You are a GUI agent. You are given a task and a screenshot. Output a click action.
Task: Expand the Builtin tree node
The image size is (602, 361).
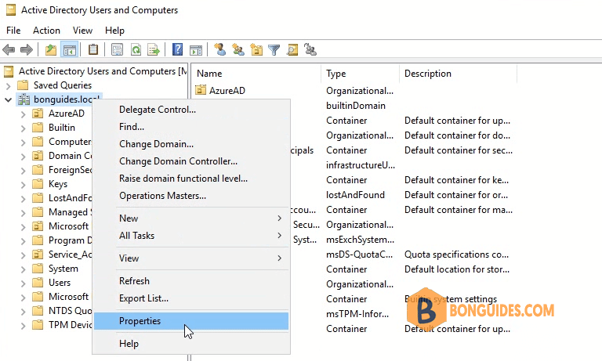(x=23, y=128)
